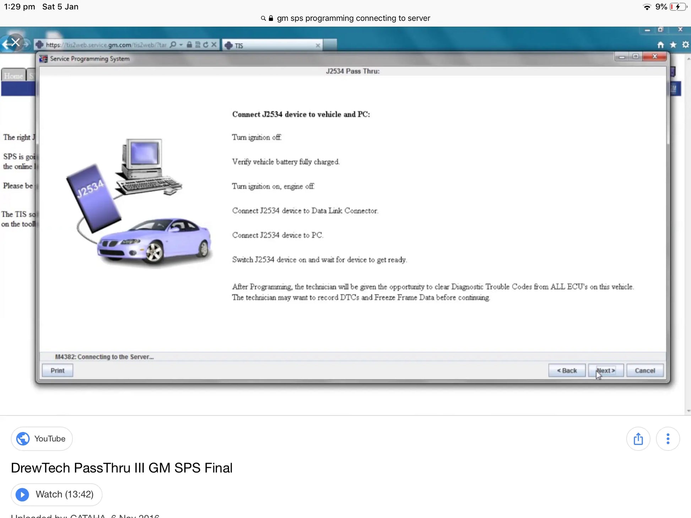Click the security lock icon in address bar
Viewport: 691px width, 518px height.
[189, 45]
